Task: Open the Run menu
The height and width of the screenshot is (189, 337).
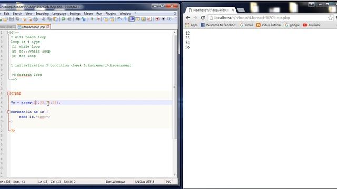Action: [99, 13]
